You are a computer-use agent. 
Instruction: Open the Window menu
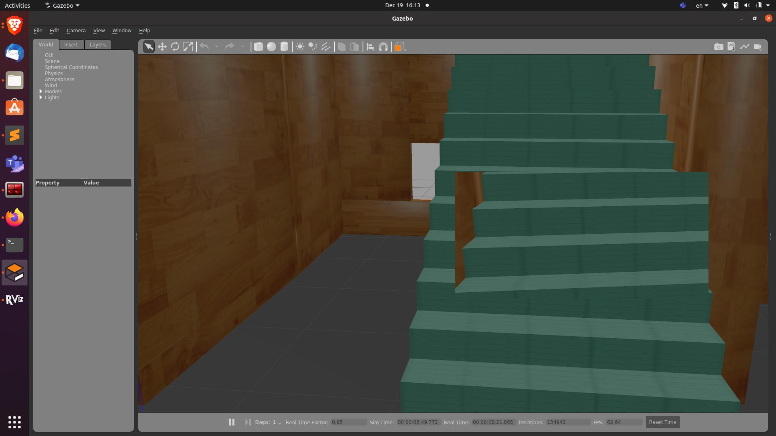tap(122, 30)
